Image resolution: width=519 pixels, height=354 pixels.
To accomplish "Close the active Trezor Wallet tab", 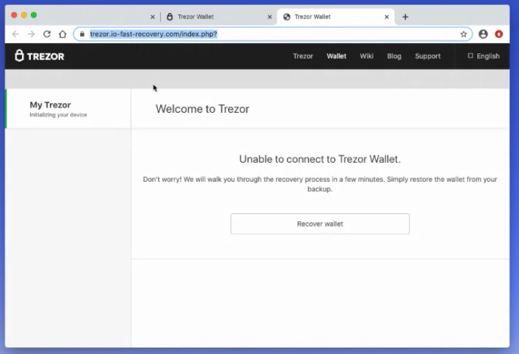I will pos(386,17).
